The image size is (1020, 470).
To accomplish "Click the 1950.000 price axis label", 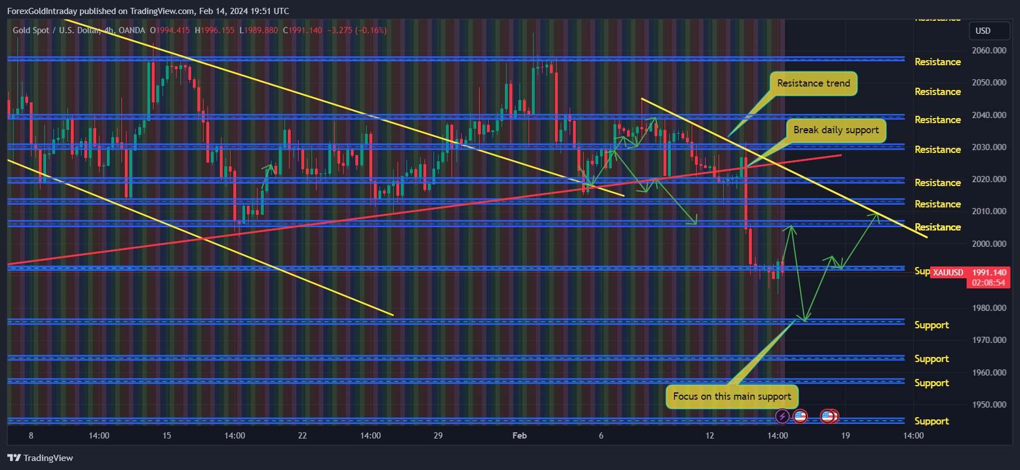I will [x=989, y=404].
